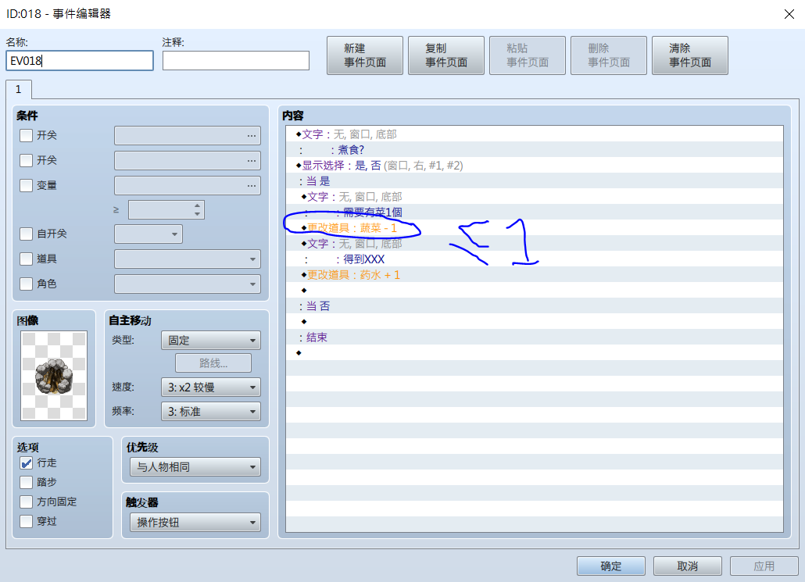Open the 触发器 dropdown 操作按钮
The height and width of the screenshot is (582, 805).
[195, 523]
